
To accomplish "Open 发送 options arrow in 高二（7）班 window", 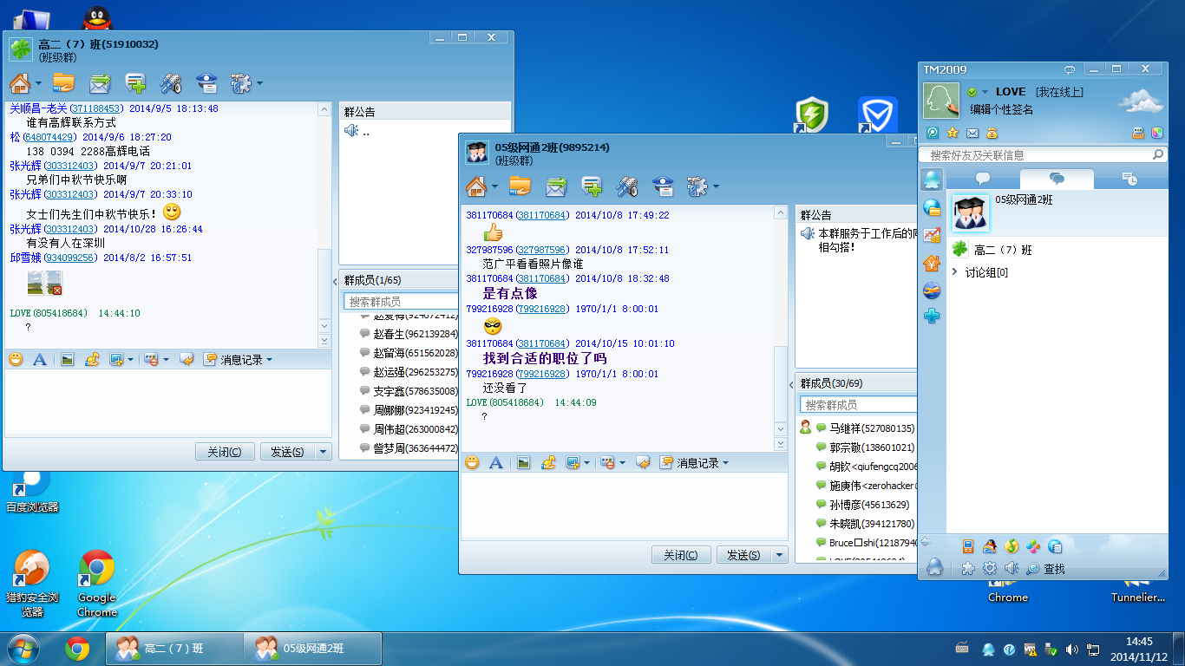I will 324,452.
